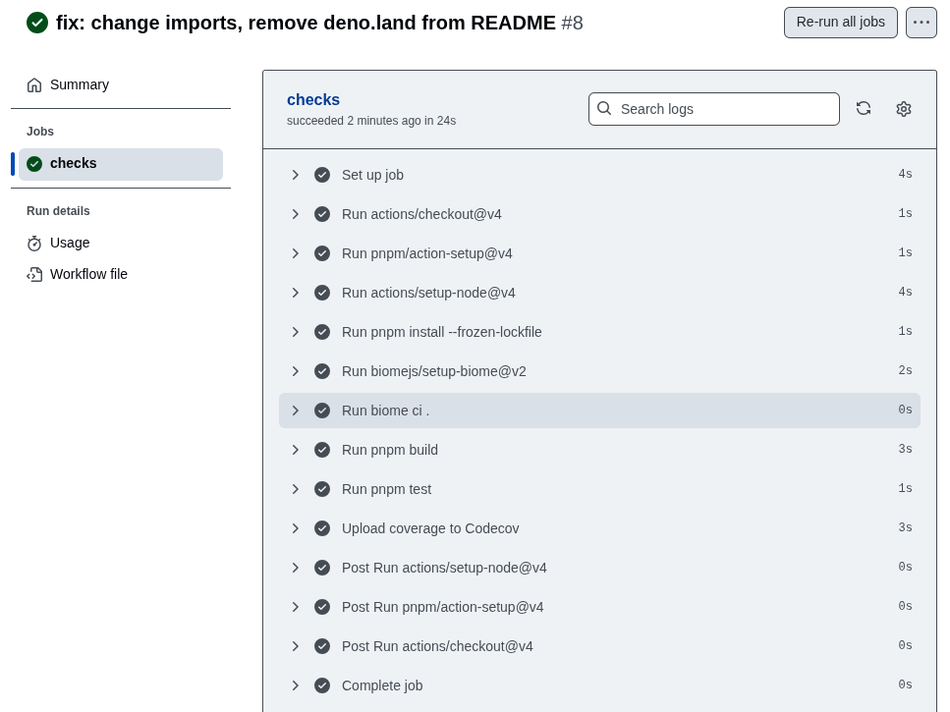The width and height of the screenshot is (950, 712).
Task: Click the green success icon beside title
Action: [x=37, y=23]
